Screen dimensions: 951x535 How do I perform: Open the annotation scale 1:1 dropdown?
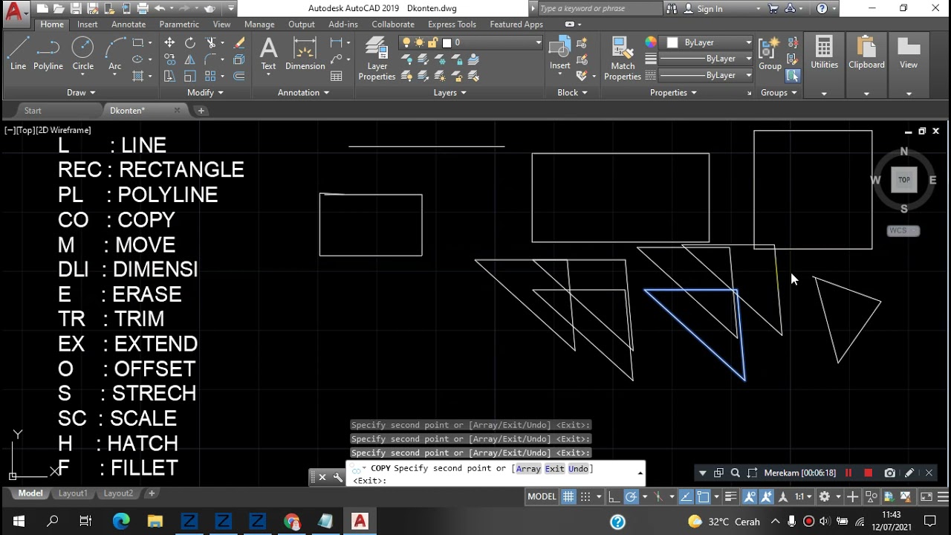(x=803, y=496)
